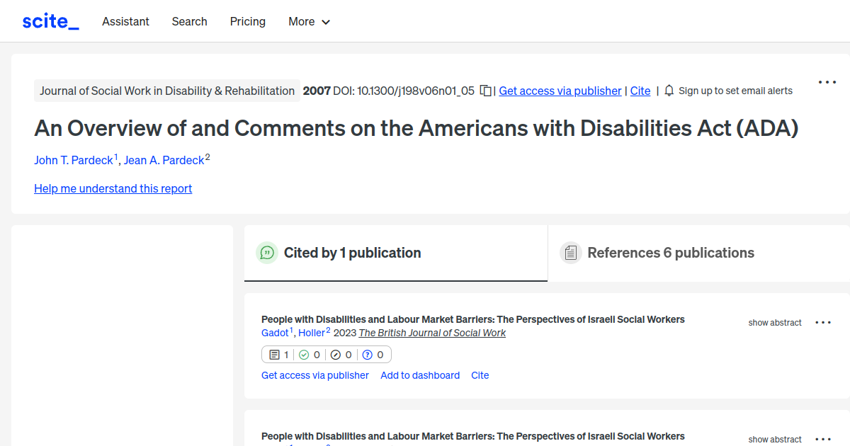Add the Gadot paper to dashboard

[x=420, y=375]
